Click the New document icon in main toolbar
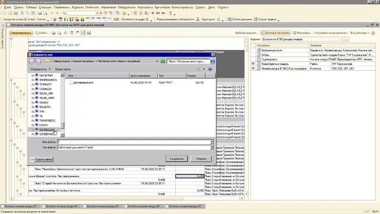380x214 pixels. (x=5, y=13)
